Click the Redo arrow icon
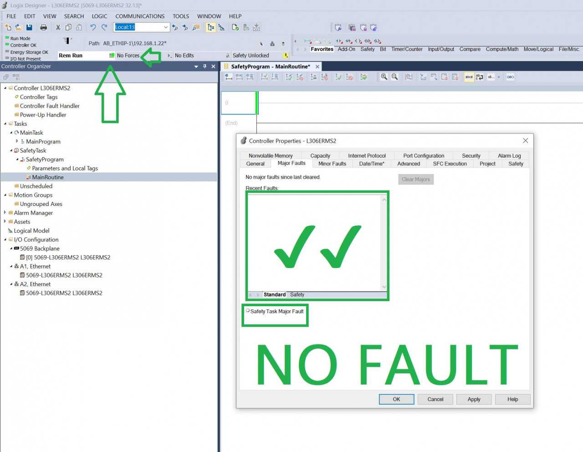The height and width of the screenshot is (452, 583). 104,27
